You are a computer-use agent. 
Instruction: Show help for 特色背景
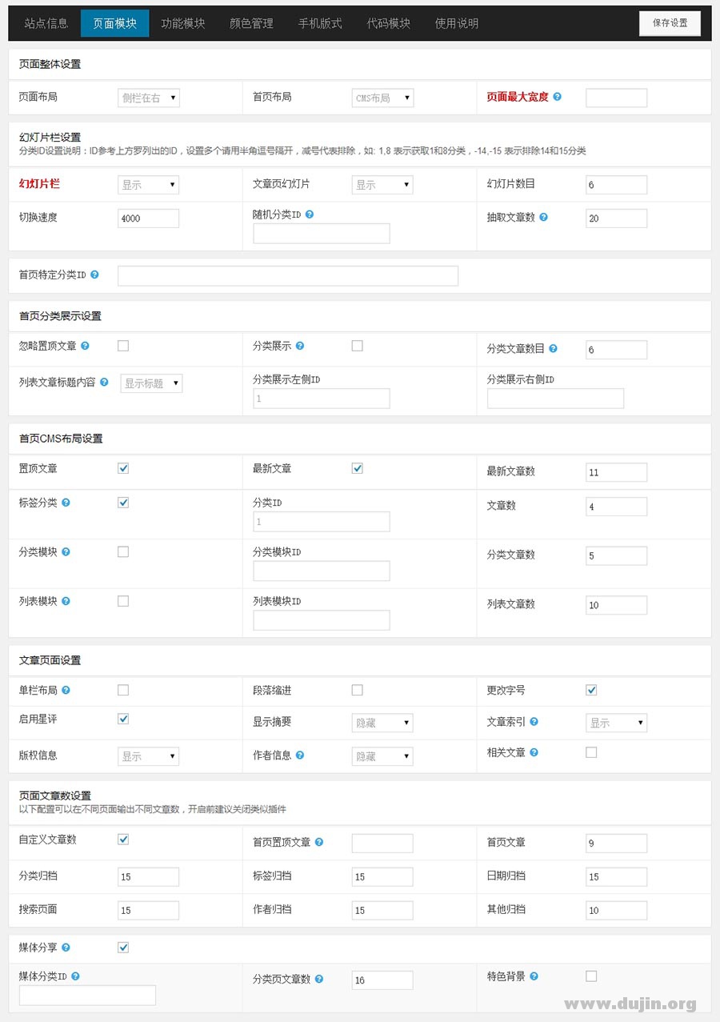point(534,976)
